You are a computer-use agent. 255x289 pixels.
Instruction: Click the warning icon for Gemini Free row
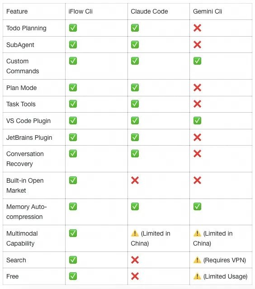click(x=197, y=276)
